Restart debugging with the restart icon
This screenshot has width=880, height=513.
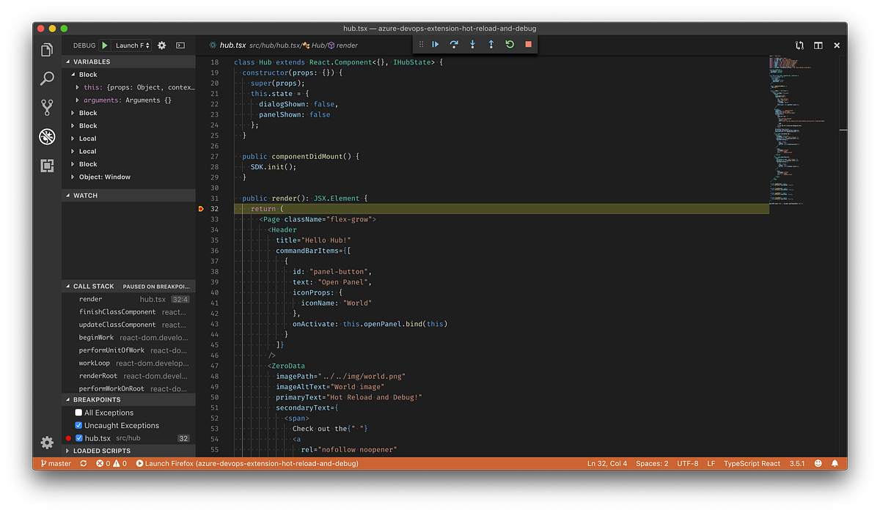(509, 45)
